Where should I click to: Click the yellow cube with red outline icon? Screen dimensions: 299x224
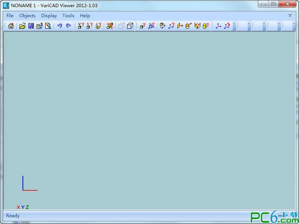(x=197, y=26)
